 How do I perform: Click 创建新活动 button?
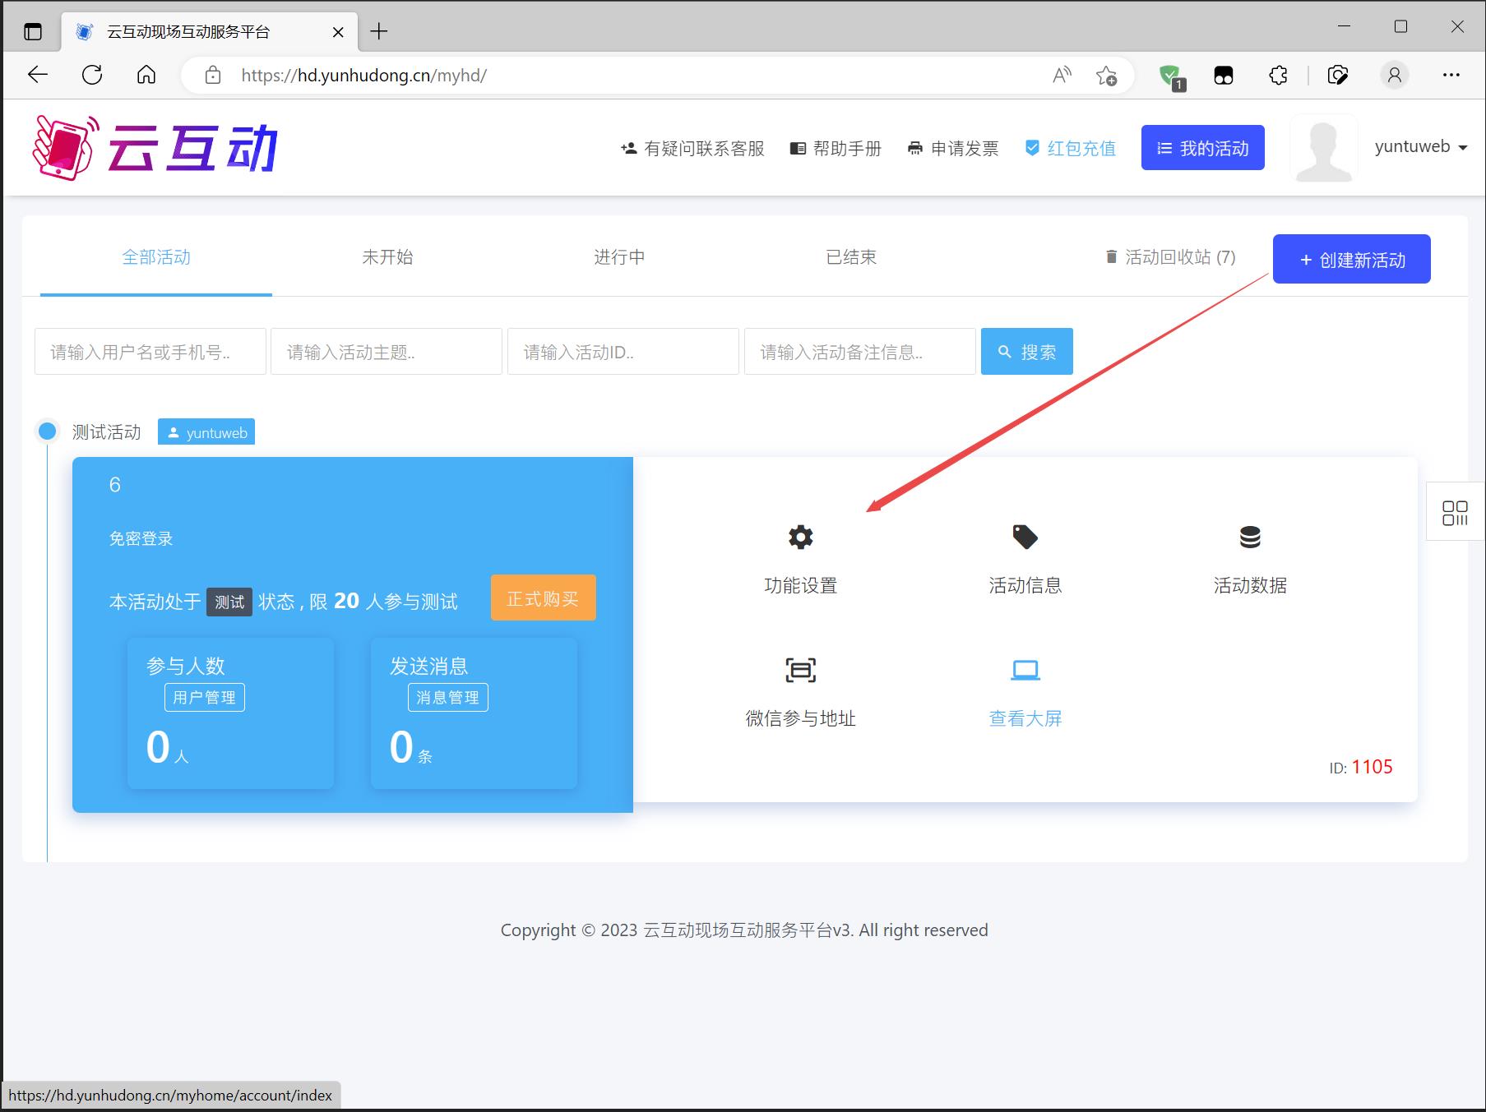pos(1351,259)
